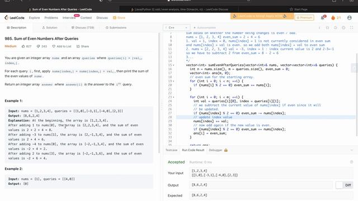The height and width of the screenshot is (201, 358).
Task: Open the C++ language dropdown
Action: click(176, 27)
